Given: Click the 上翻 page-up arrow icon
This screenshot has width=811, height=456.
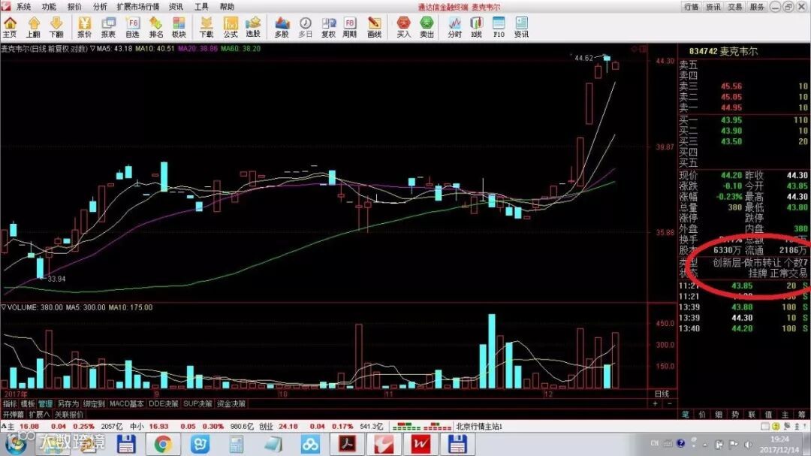Looking at the screenshot, I should (x=33, y=27).
